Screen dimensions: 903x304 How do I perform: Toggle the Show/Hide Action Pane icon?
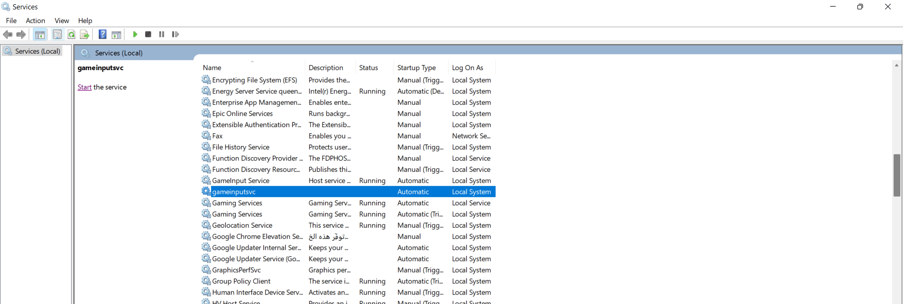point(116,34)
